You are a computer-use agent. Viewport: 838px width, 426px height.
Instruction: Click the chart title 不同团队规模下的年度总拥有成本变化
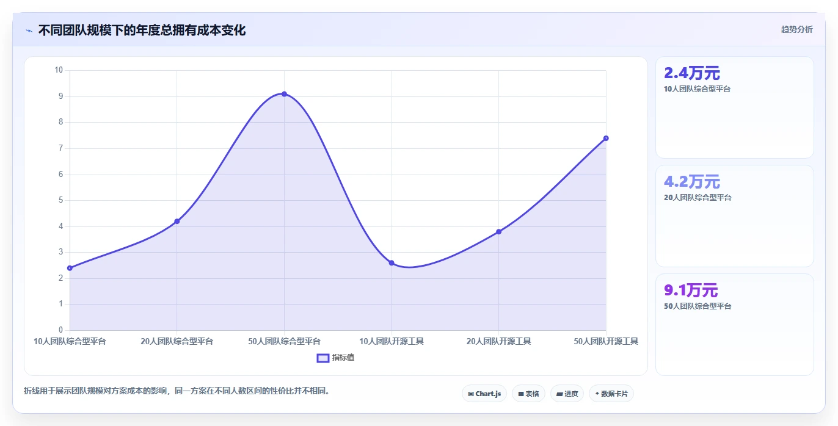[142, 30]
